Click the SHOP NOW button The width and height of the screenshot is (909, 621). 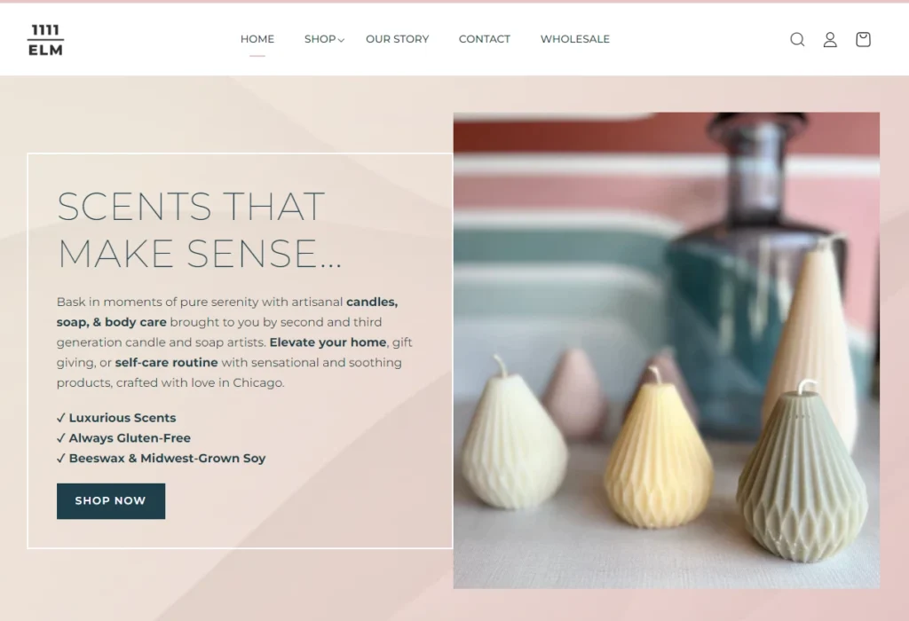[x=111, y=501]
